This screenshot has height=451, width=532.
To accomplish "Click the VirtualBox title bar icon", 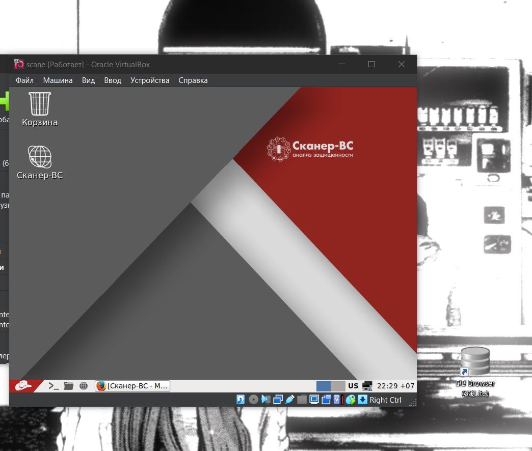I will coord(19,64).
